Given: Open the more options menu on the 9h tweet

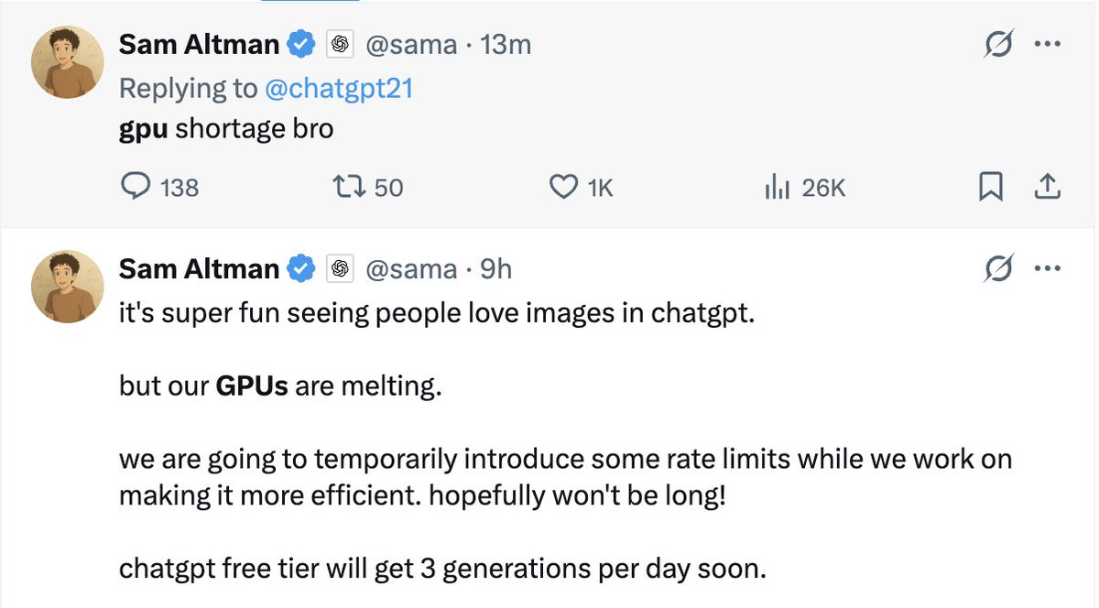Looking at the screenshot, I should point(1047,269).
